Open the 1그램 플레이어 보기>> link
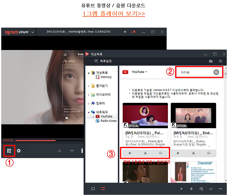This screenshot has width=228, height=195. (114, 14)
